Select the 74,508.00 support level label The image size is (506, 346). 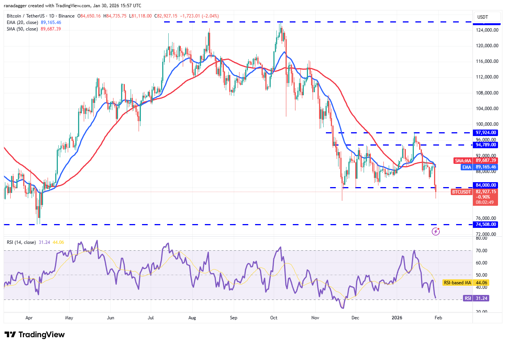(486, 224)
